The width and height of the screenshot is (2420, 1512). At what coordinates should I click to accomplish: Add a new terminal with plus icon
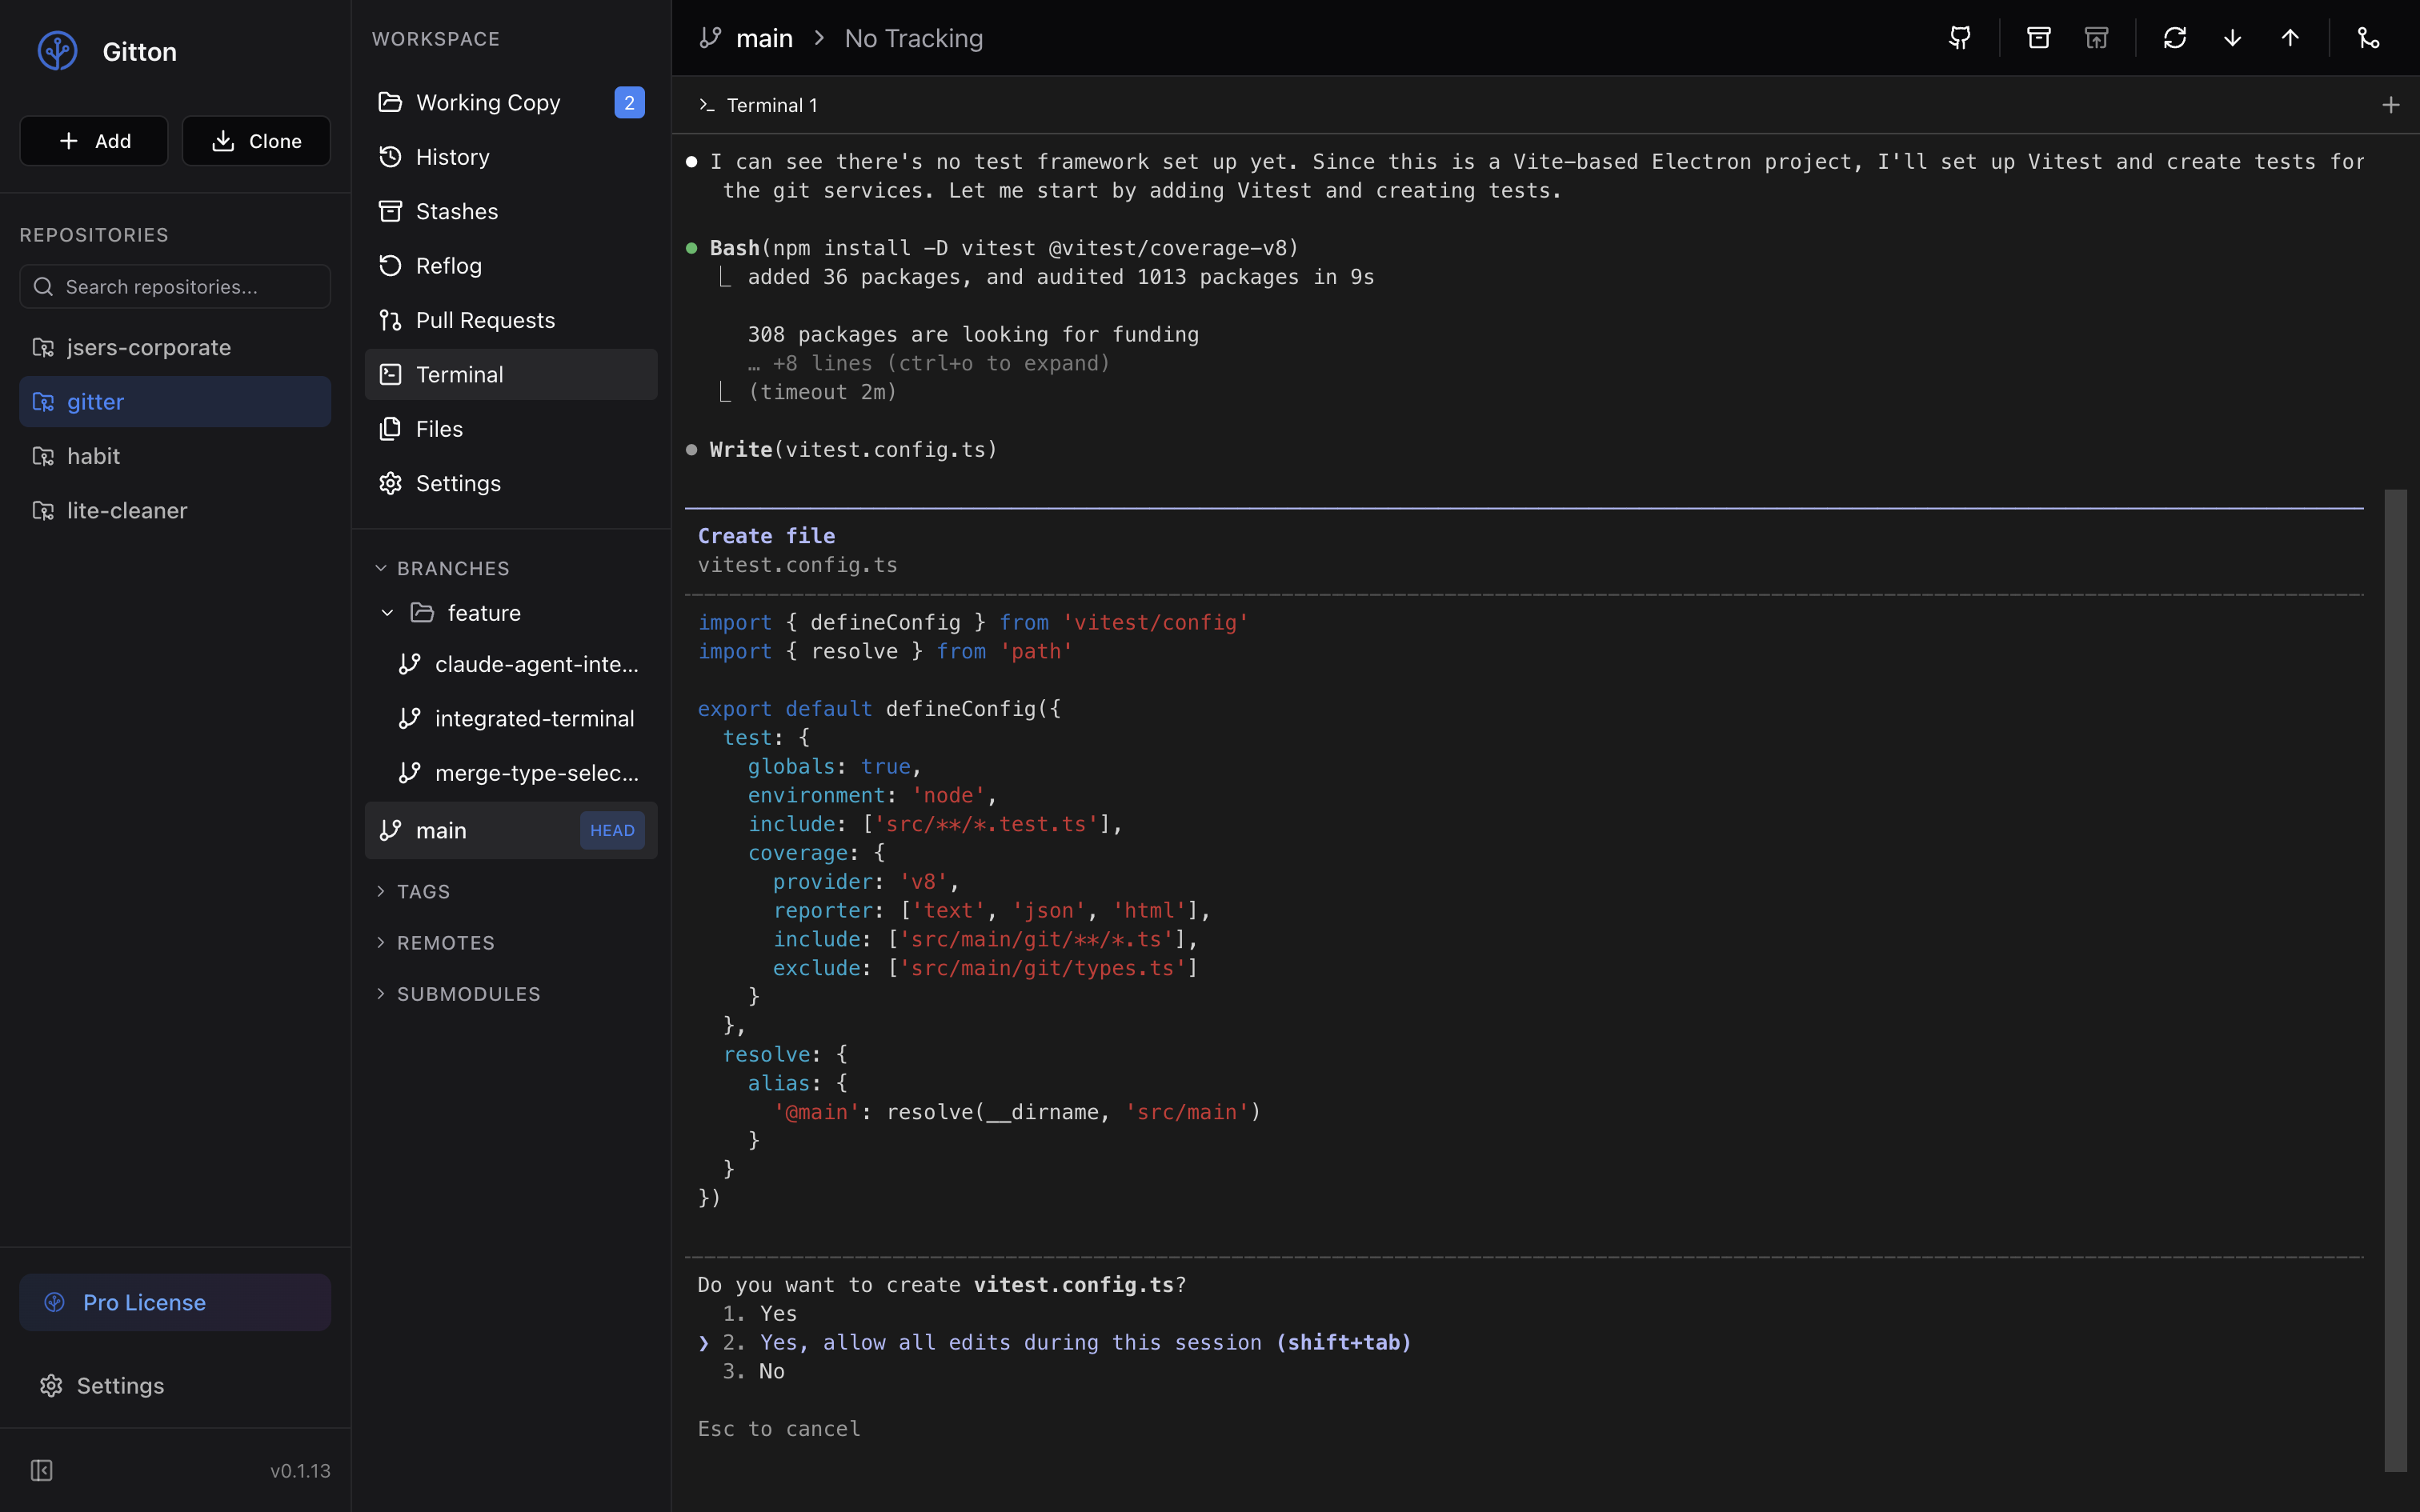2390,105
